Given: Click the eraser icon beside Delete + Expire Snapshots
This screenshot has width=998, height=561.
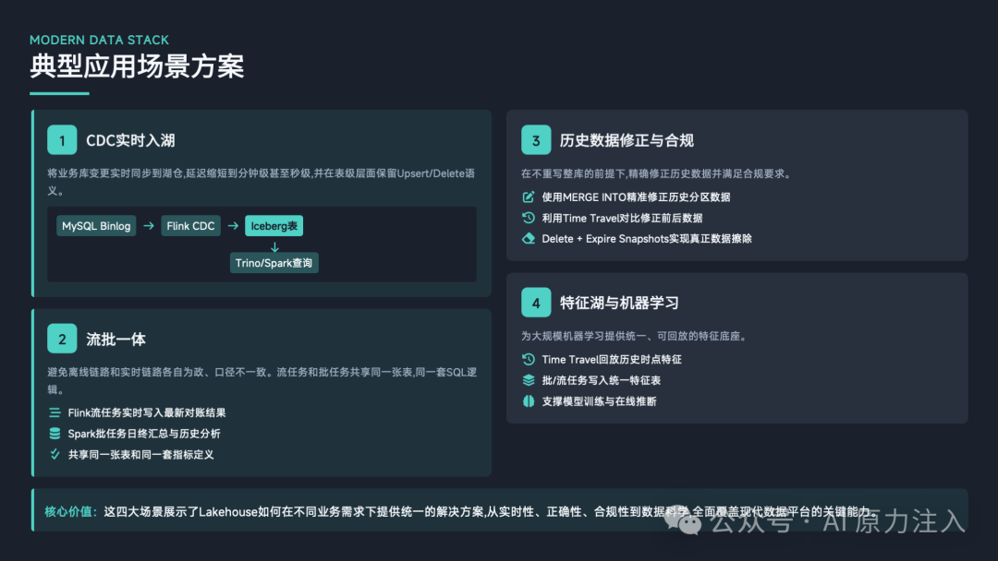Looking at the screenshot, I should point(529,239).
